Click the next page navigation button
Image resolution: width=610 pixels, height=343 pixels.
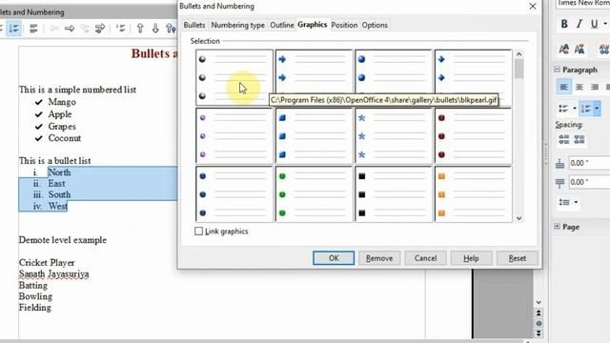pos(539,333)
